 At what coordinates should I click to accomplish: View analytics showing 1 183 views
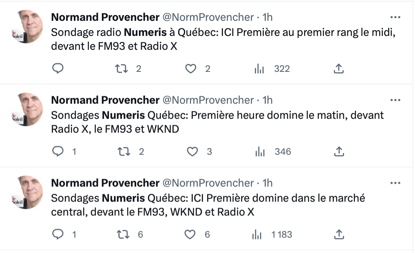point(272,235)
